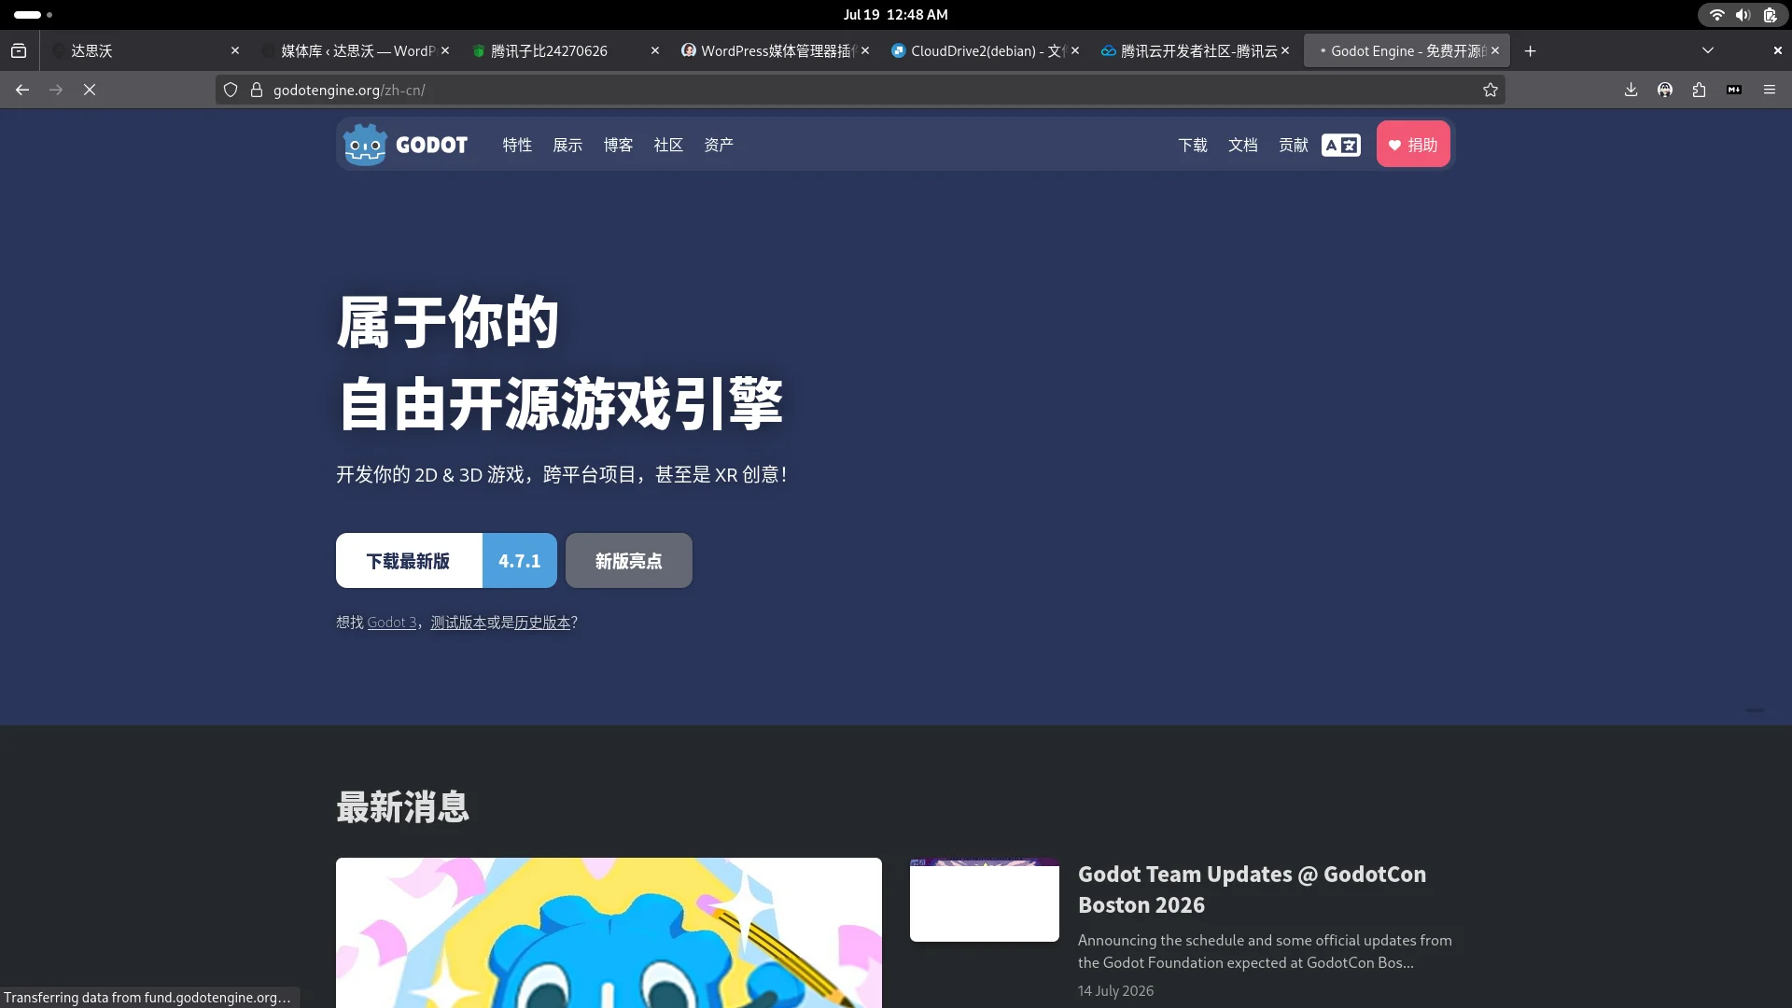Stop page loading with X button
Screen dimensions: 1792x1008
coord(90,90)
